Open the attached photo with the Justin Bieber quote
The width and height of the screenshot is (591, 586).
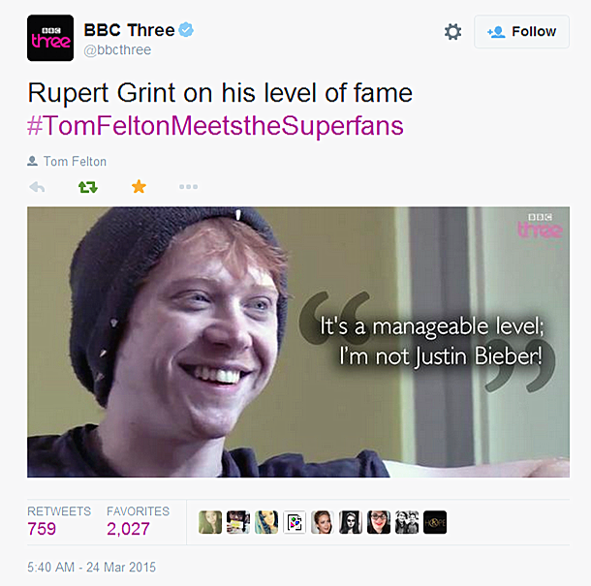pyautogui.click(x=298, y=342)
